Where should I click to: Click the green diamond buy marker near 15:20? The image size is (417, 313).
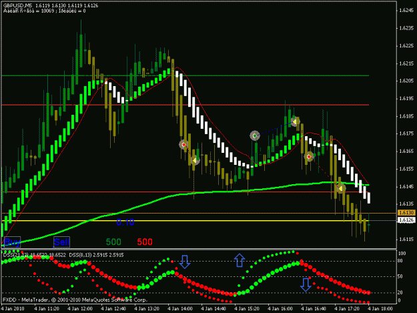tap(255, 136)
